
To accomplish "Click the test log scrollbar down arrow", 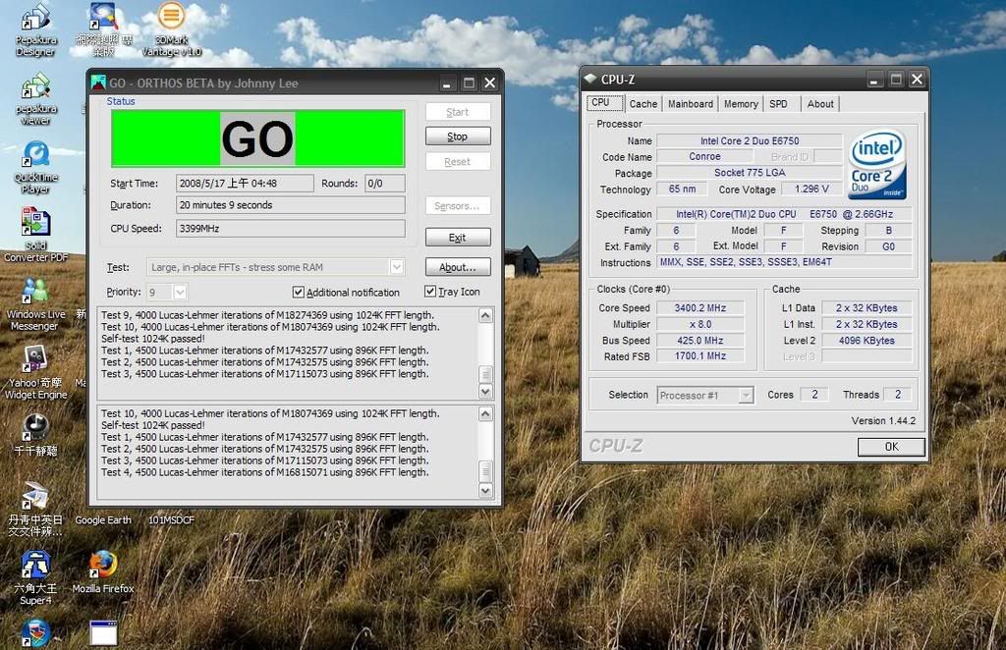I will (484, 391).
